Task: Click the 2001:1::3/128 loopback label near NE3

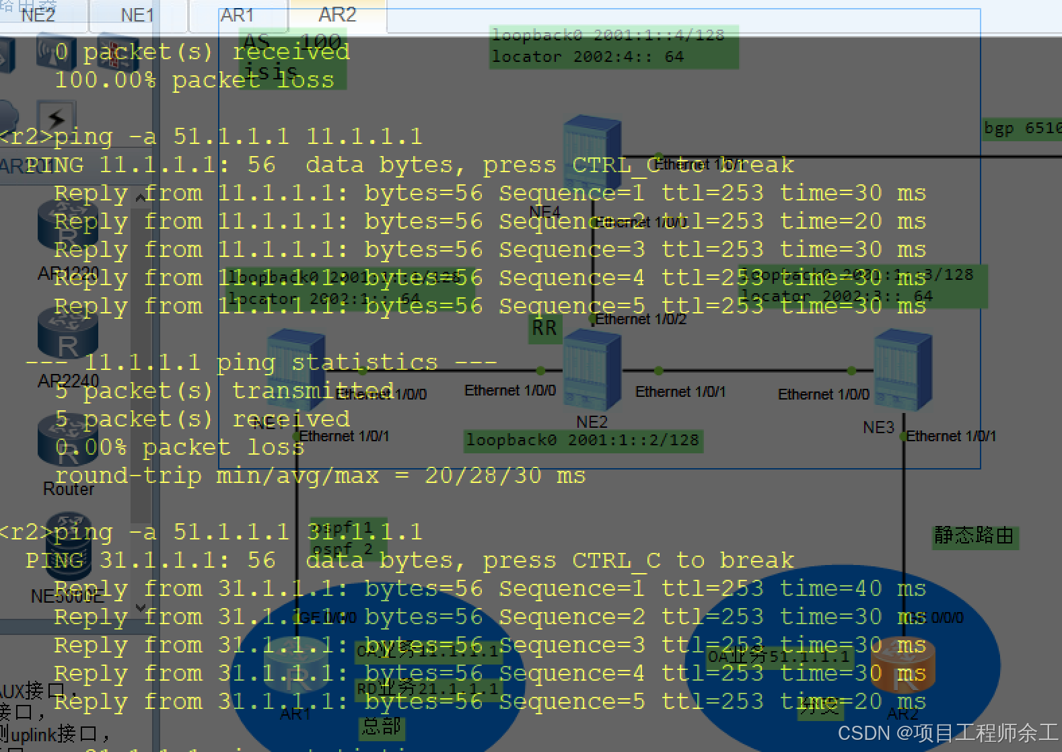Action: coord(863,285)
